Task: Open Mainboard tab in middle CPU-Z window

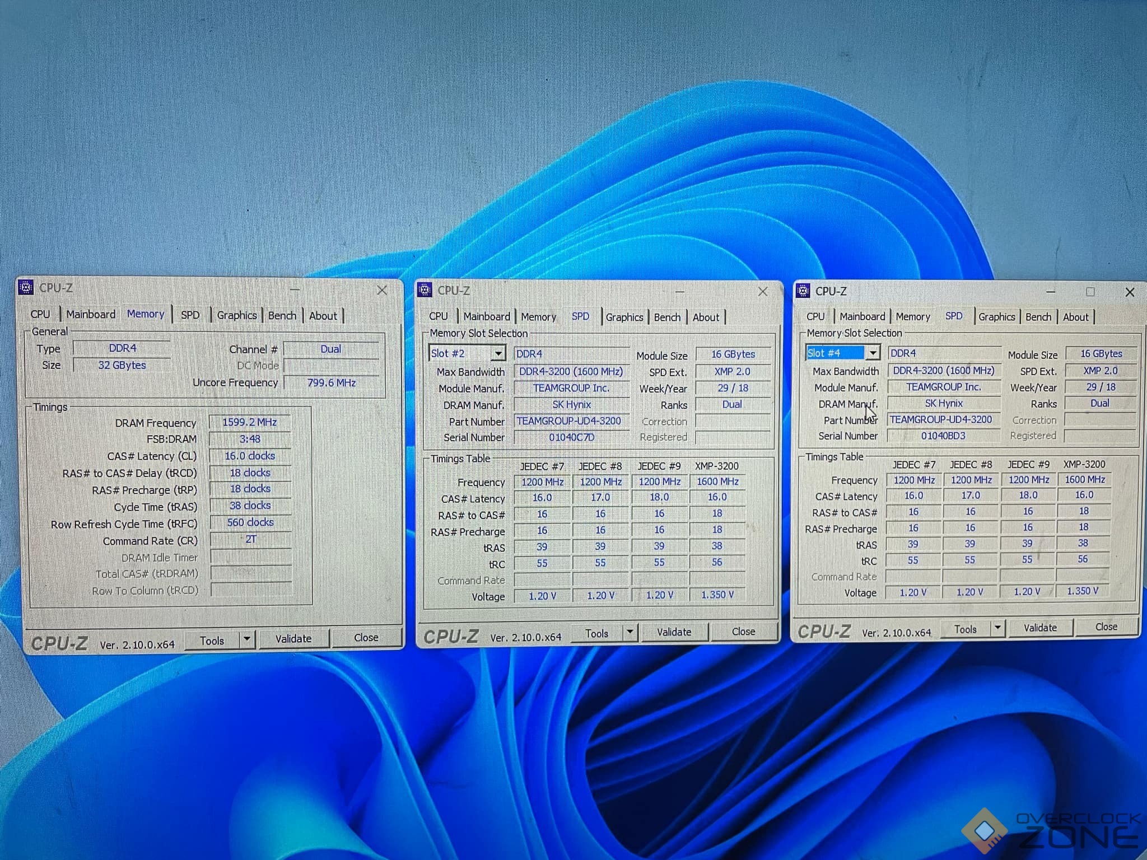Action: 487,316
